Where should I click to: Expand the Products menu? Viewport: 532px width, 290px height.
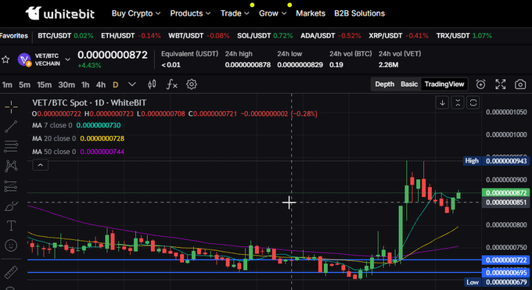pyautogui.click(x=190, y=13)
